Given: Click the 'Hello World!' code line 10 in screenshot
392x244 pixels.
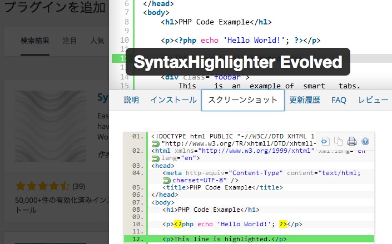Looking at the screenshot, I should tap(232, 224).
